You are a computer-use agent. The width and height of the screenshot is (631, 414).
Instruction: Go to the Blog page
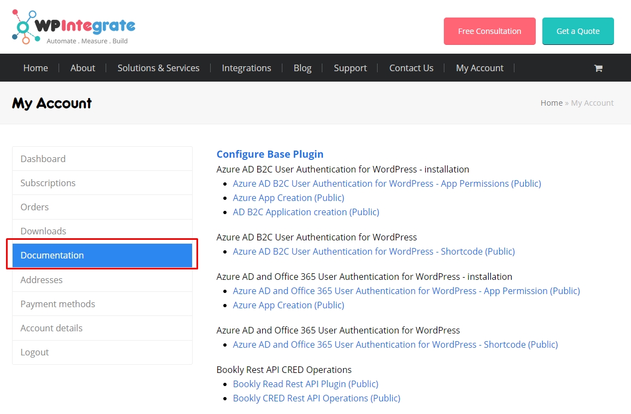[x=302, y=68]
